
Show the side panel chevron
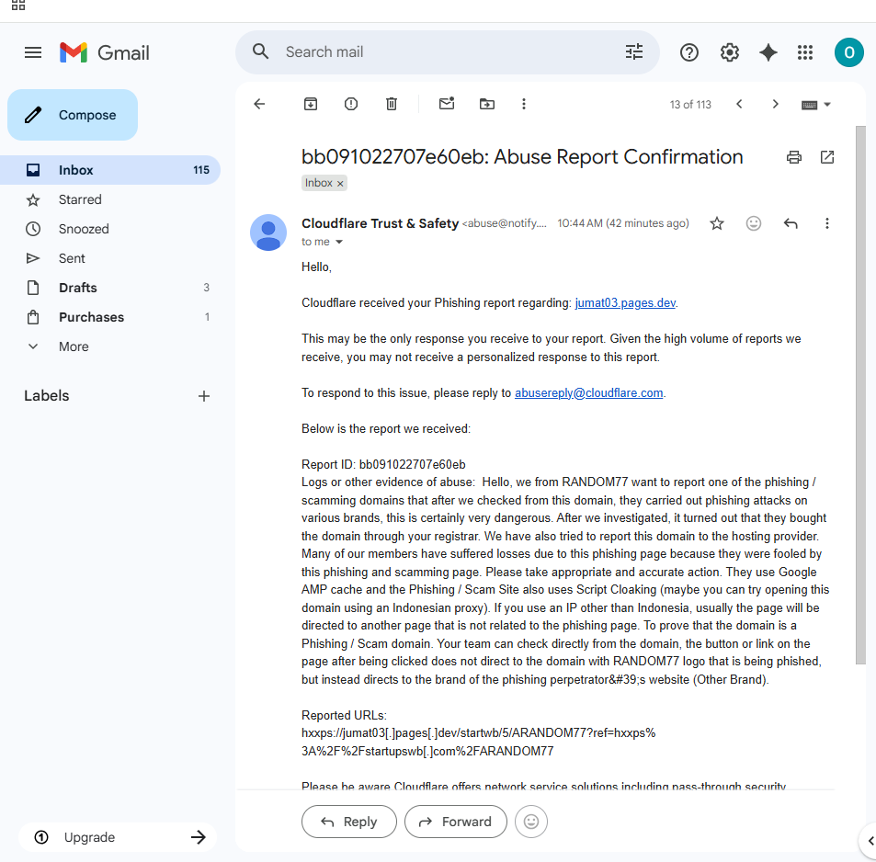coord(870,841)
